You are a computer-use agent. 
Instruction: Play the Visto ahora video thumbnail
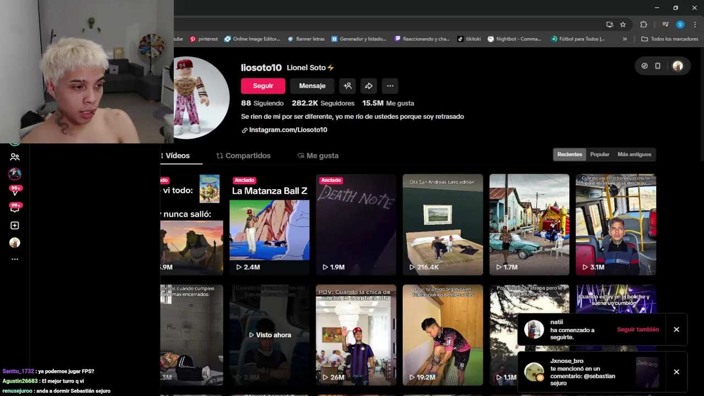[269, 334]
